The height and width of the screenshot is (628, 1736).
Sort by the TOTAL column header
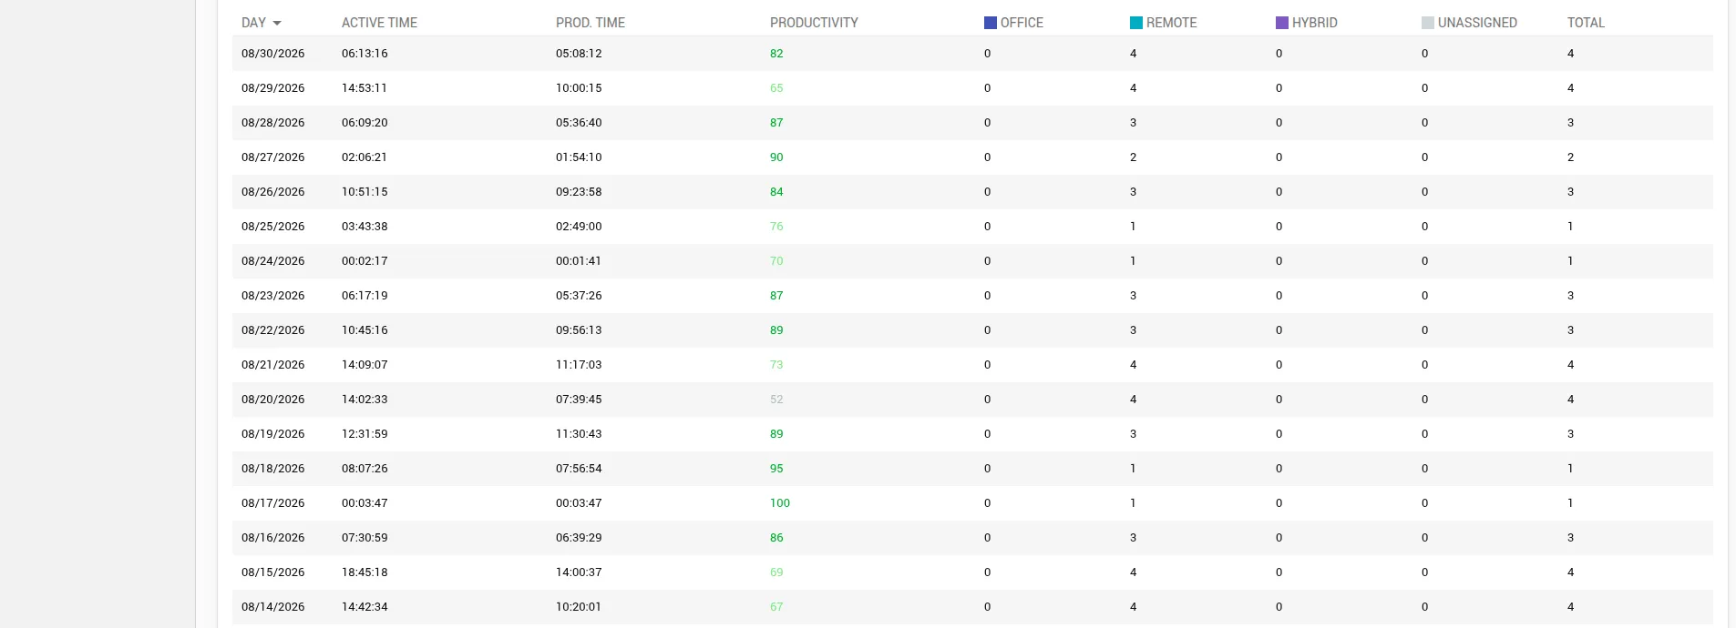pyautogui.click(x=1586, y=23)
